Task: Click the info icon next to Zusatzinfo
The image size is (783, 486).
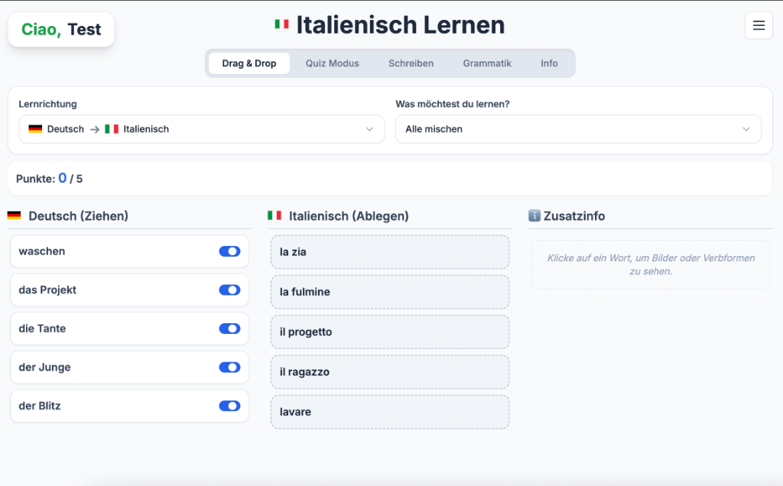Action: point(534,216)
